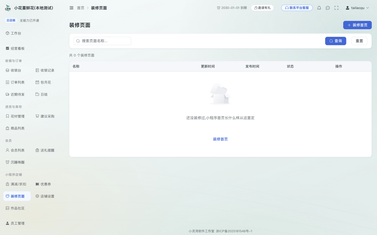Run search with the 查询 button
The width and height of the screenshot is (377, 235).
336,41
